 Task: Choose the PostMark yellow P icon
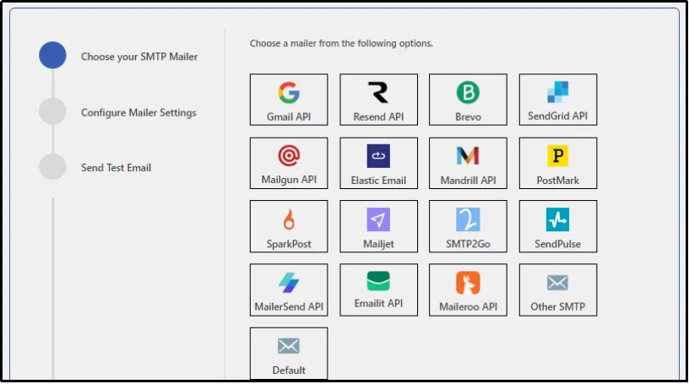pyautogui.click(x=557, y=156)
